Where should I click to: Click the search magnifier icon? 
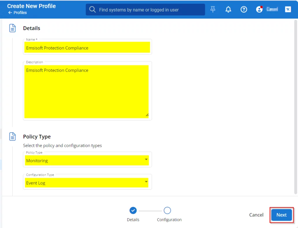click(93, 10)
